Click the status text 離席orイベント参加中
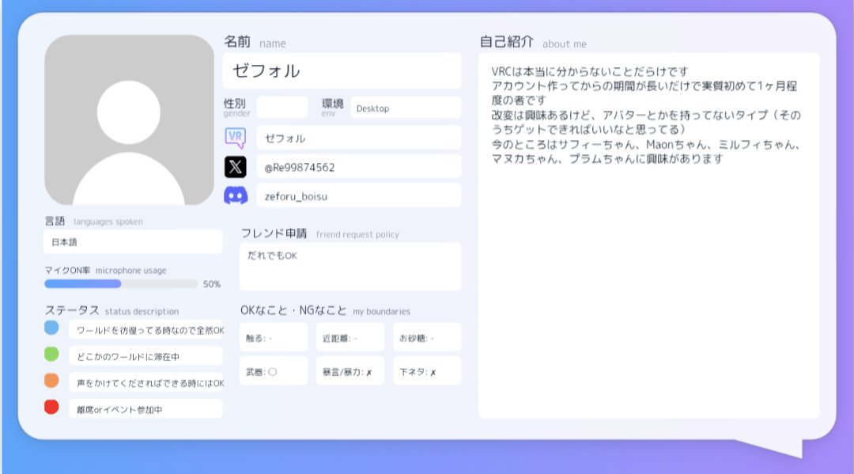The image size is (854, 474). point(119,410)
